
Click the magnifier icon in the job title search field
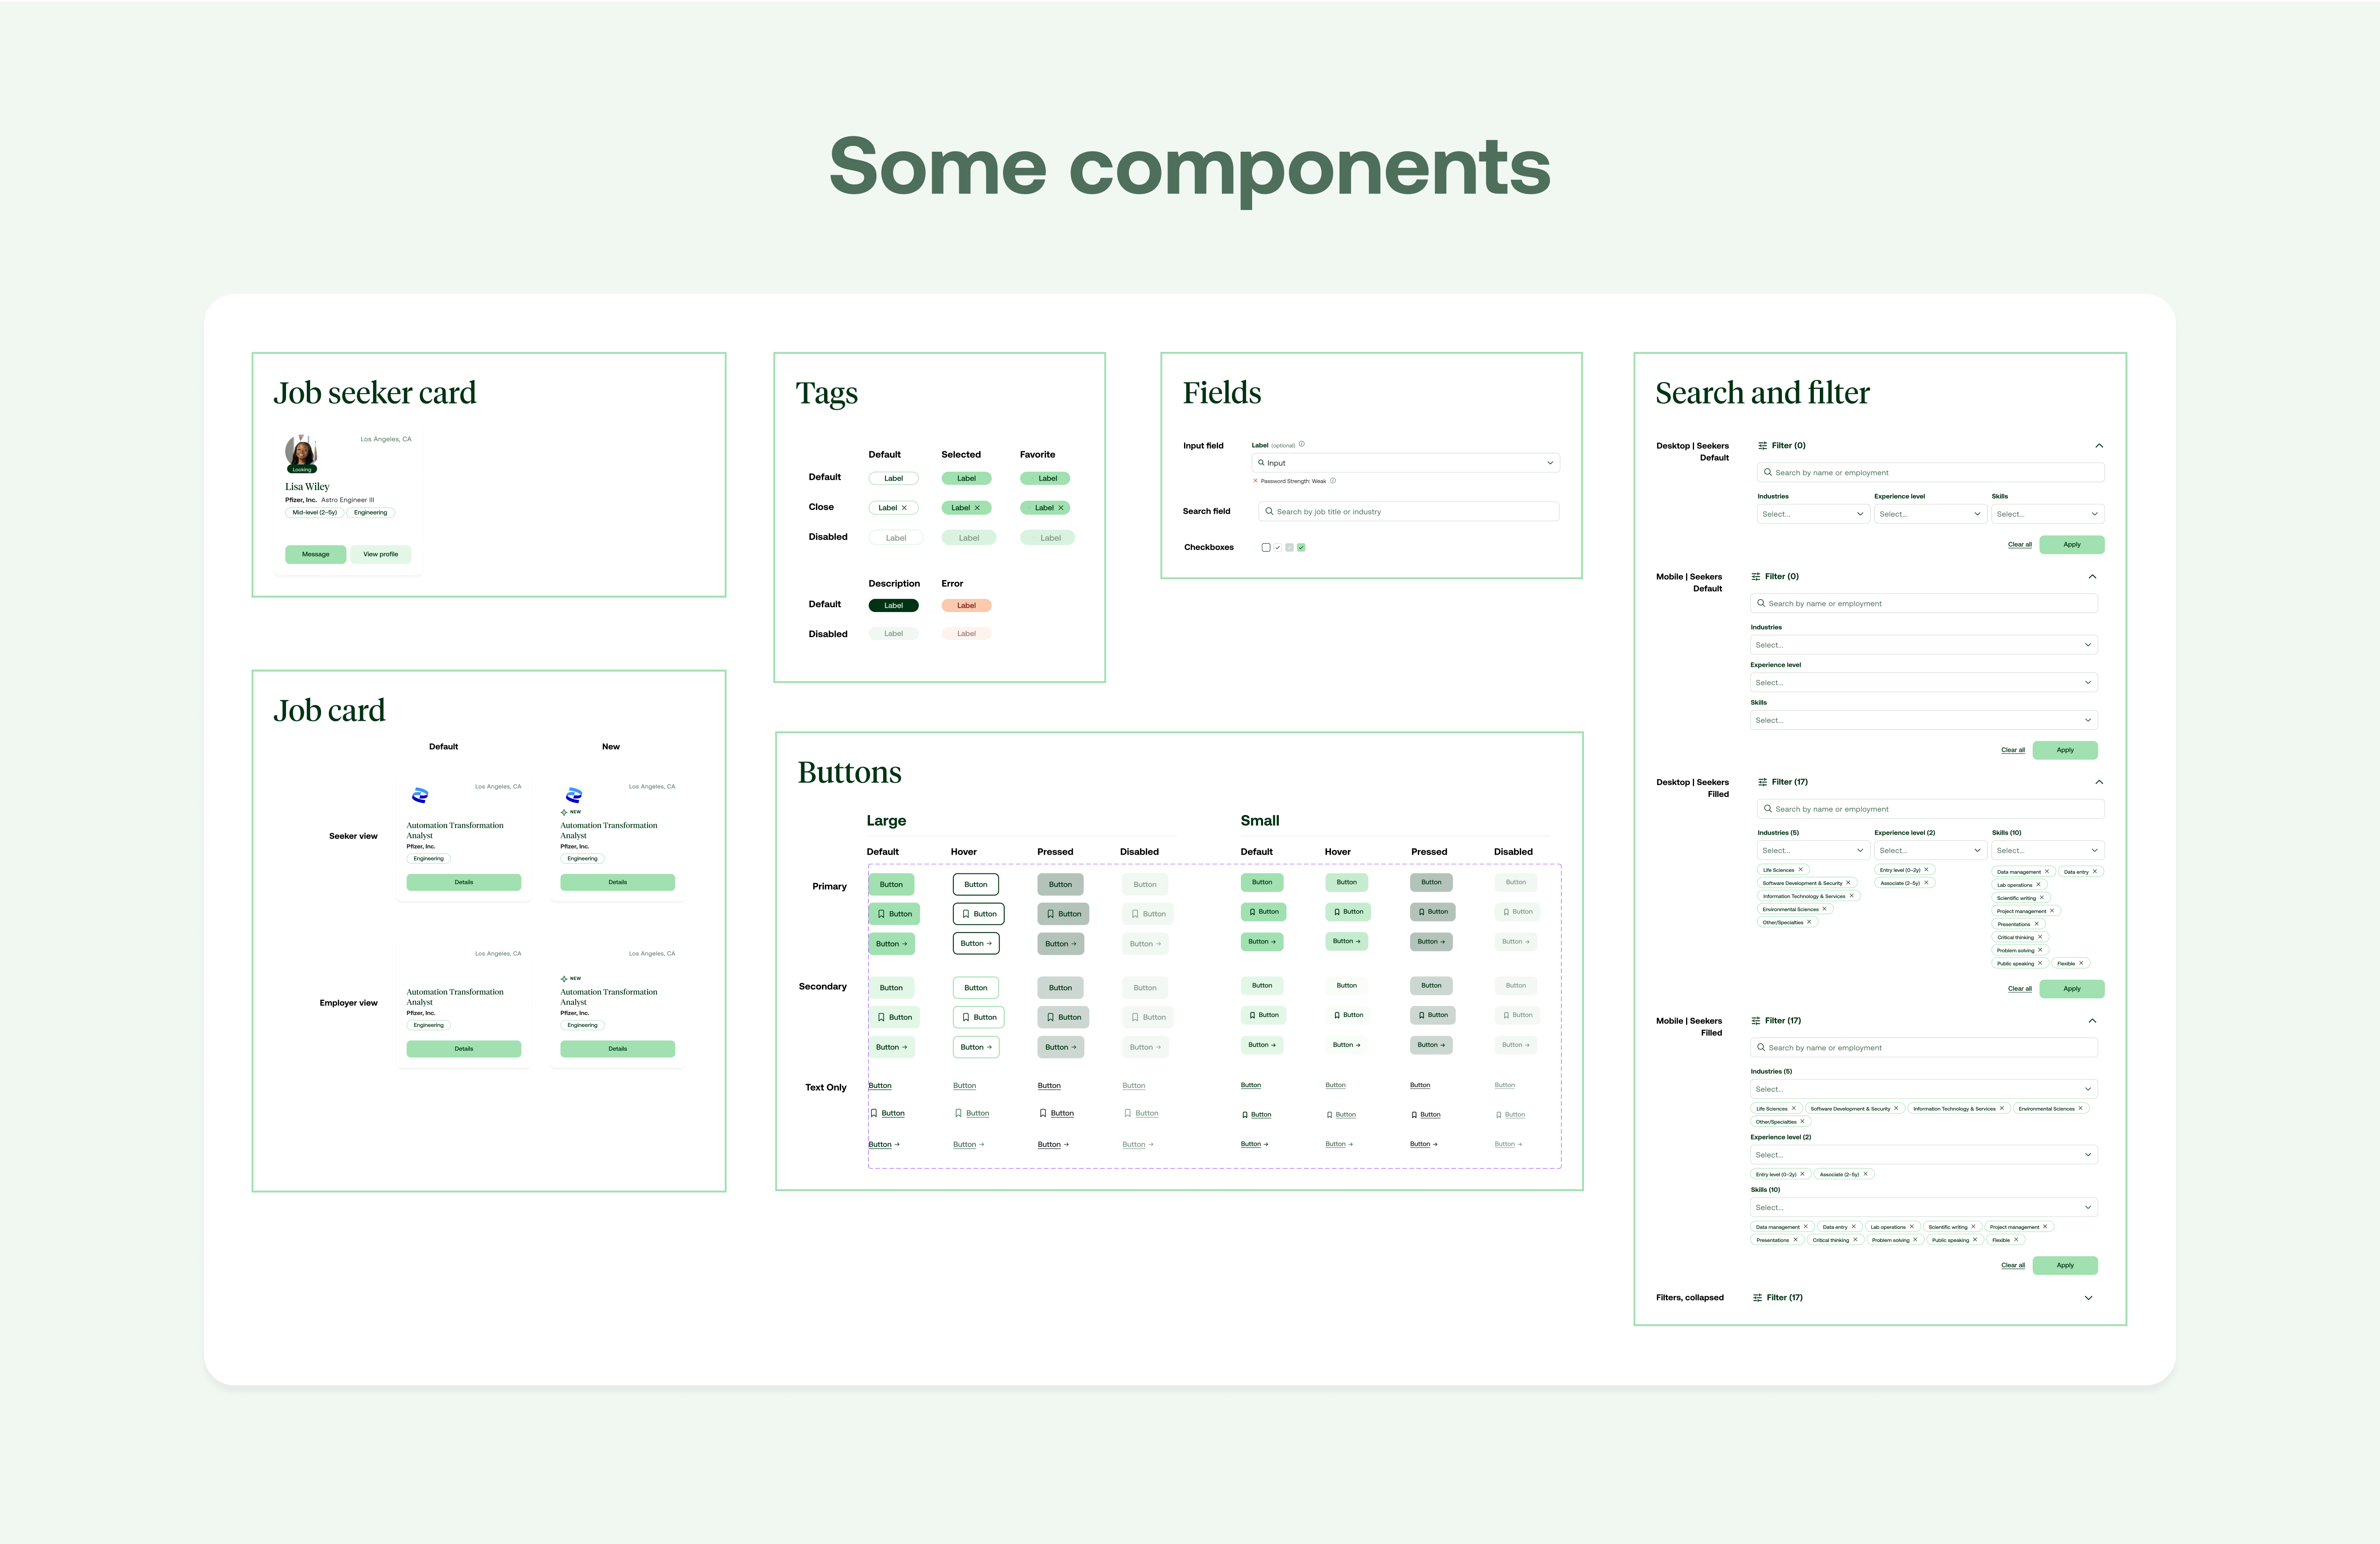(x=1269, y=512)
